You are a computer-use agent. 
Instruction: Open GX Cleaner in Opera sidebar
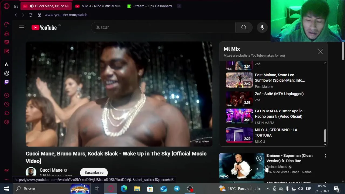pos(7,33)
